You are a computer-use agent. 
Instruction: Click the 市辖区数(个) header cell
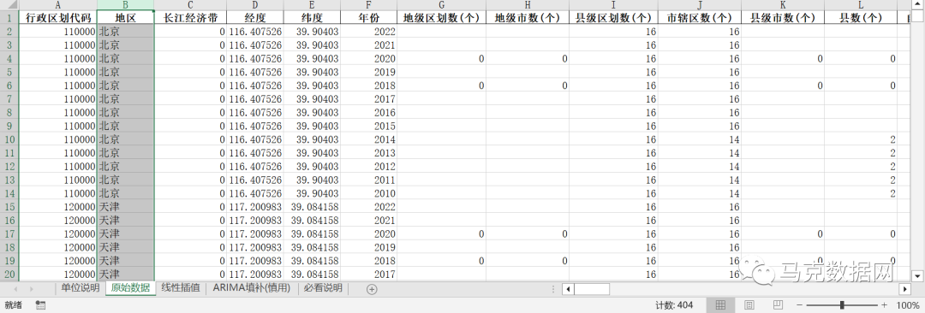click(700, 18)
